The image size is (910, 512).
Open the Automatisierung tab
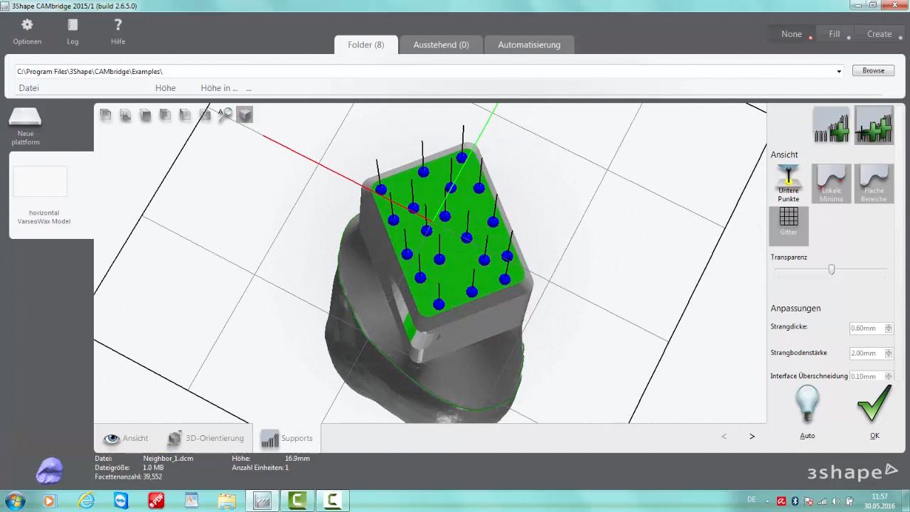(529, 45)
